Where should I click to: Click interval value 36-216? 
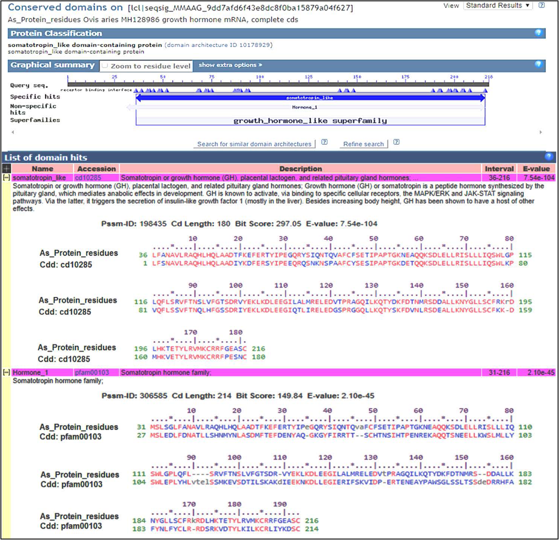point(499,178)
